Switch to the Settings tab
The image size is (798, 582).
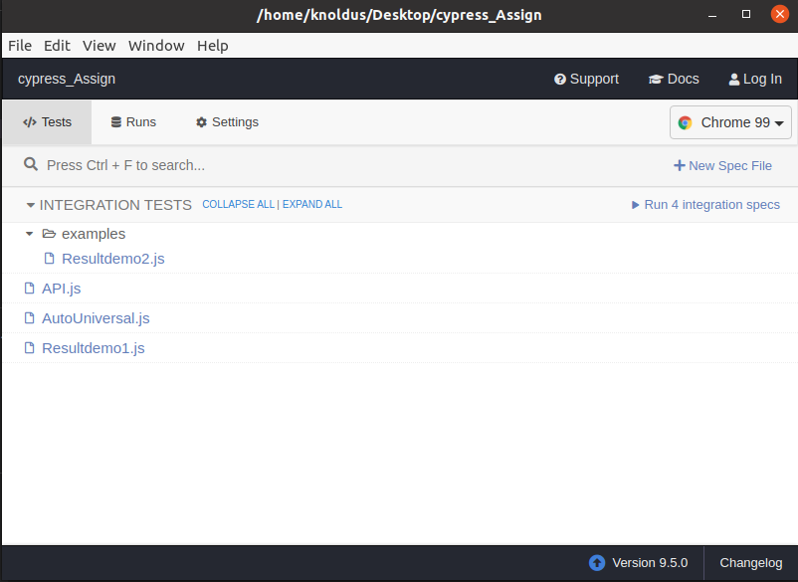[228, 122]
